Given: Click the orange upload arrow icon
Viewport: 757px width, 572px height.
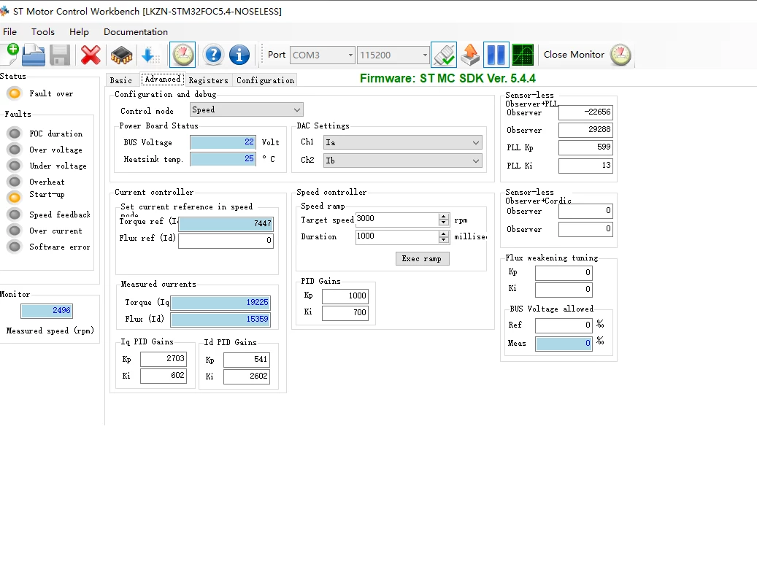Looking at the screenshot, I should (x=470, y=55).
